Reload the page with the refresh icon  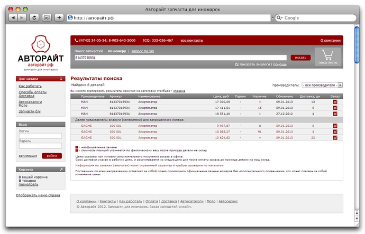pos(34,17)
